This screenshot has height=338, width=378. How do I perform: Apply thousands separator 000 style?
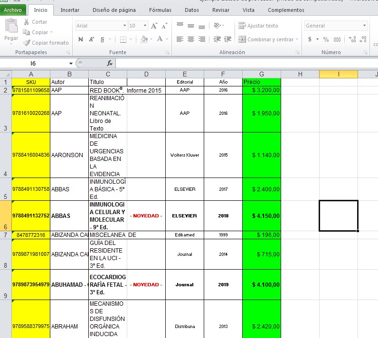pyautogui.click(x=337, y=39)
